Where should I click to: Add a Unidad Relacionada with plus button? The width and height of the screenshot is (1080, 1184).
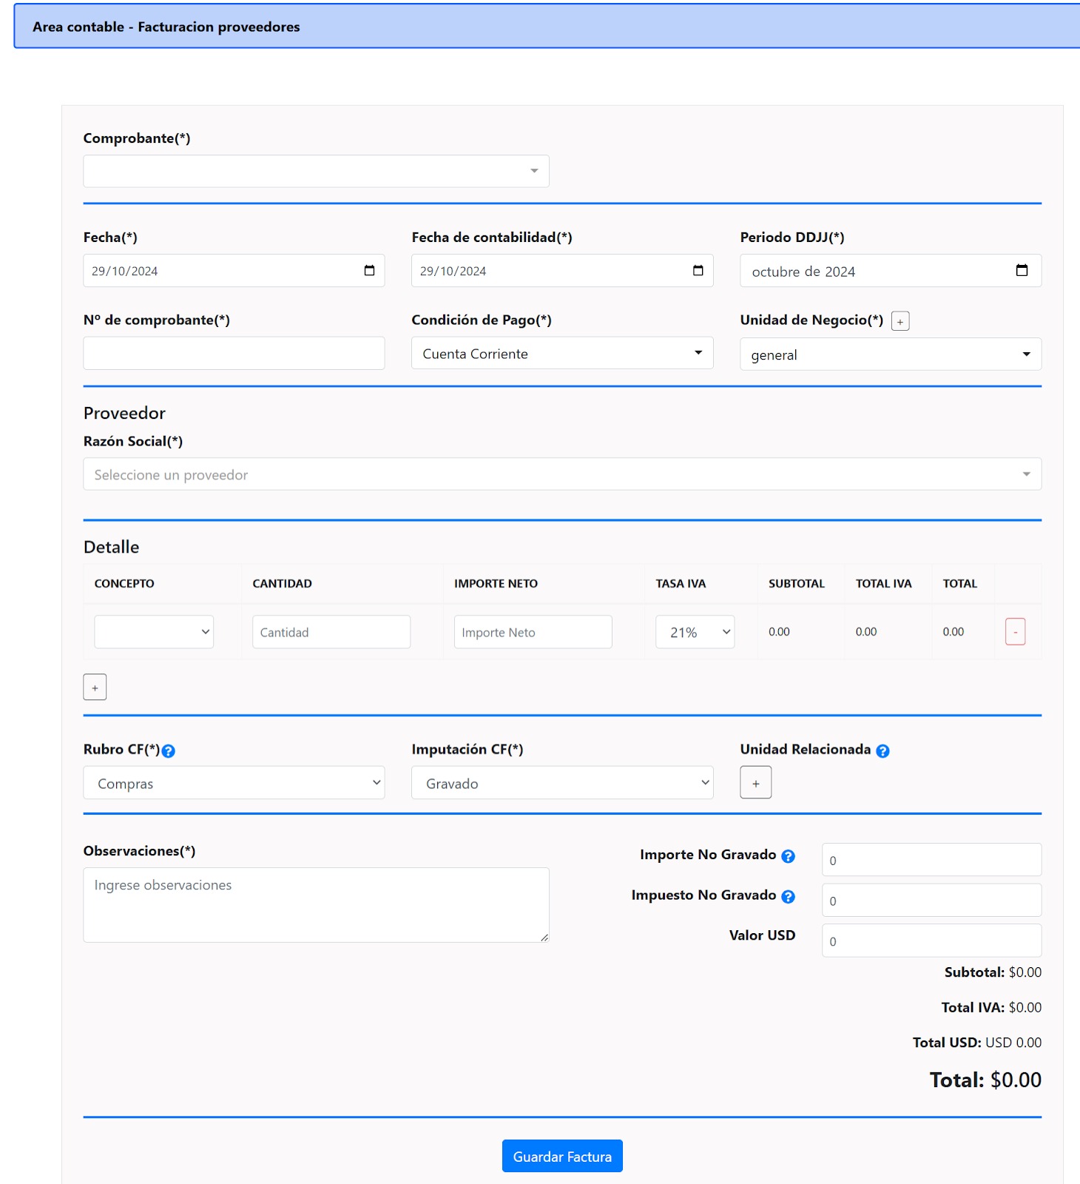point(755,783)
